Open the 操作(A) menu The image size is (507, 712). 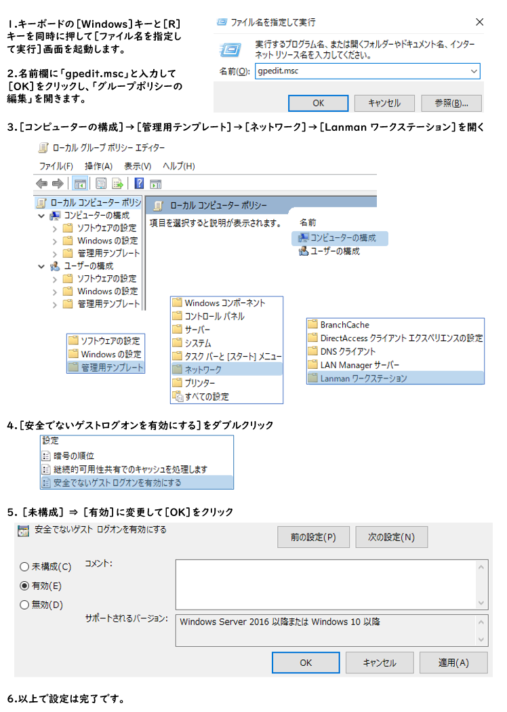(98, 166)
